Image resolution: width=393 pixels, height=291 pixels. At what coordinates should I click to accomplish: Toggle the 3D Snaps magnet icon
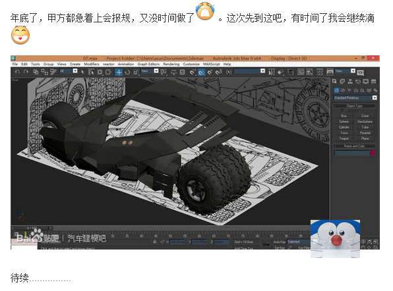[193, 72]
